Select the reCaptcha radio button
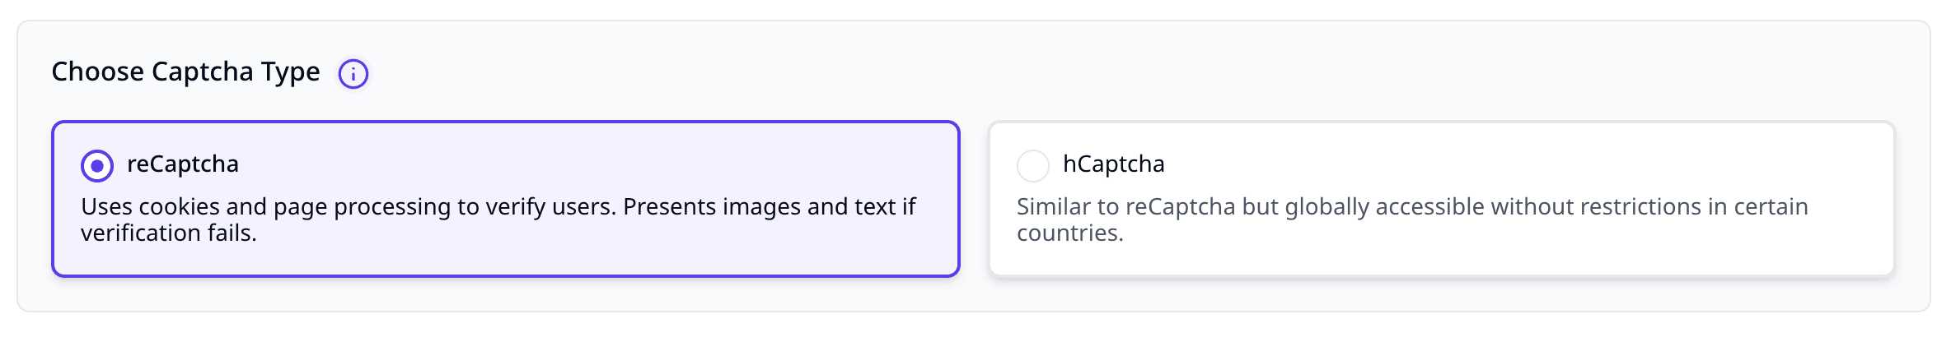This screenshot has height=337, width=1951. tap(97, 166)
